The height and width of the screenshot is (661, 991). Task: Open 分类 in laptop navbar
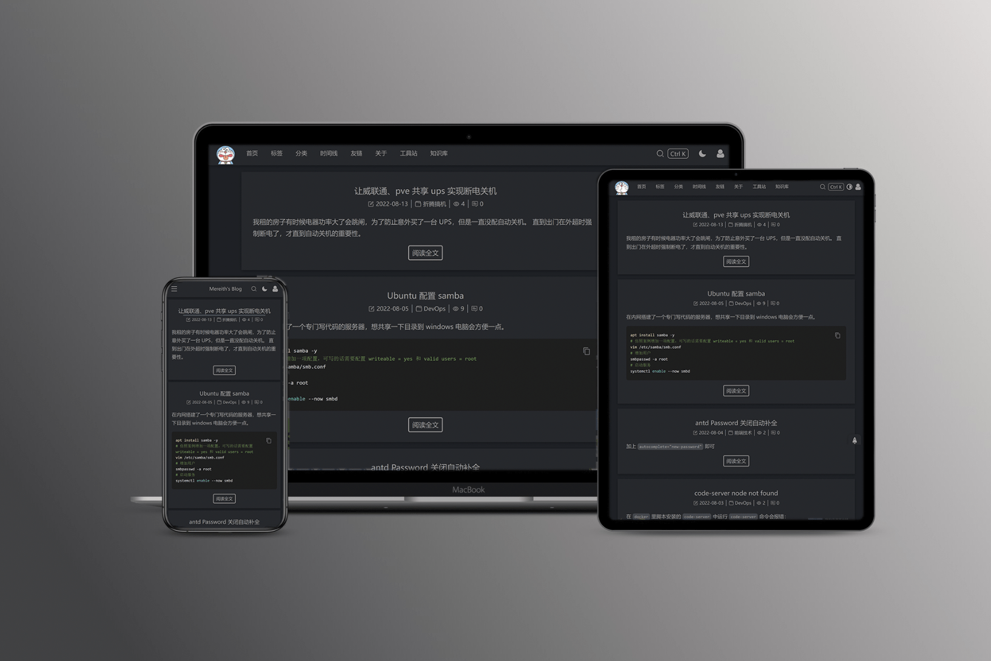(x=301, y=153)
